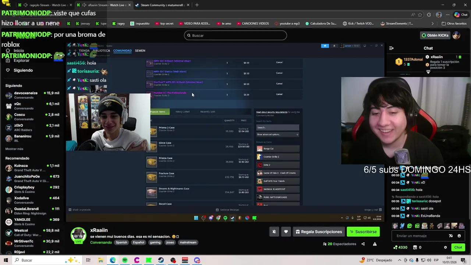Viewport: 471px width, 265px height.
Task: Switch to rageylo Stream browser tab
Action: 45,5
